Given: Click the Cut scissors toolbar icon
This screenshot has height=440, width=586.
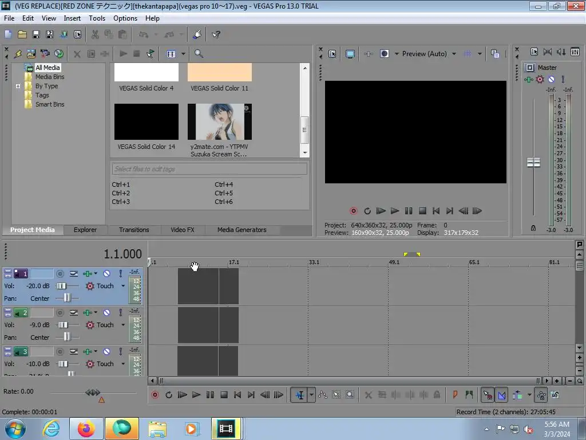Looking at the screenshot, I should coord(95,35).
